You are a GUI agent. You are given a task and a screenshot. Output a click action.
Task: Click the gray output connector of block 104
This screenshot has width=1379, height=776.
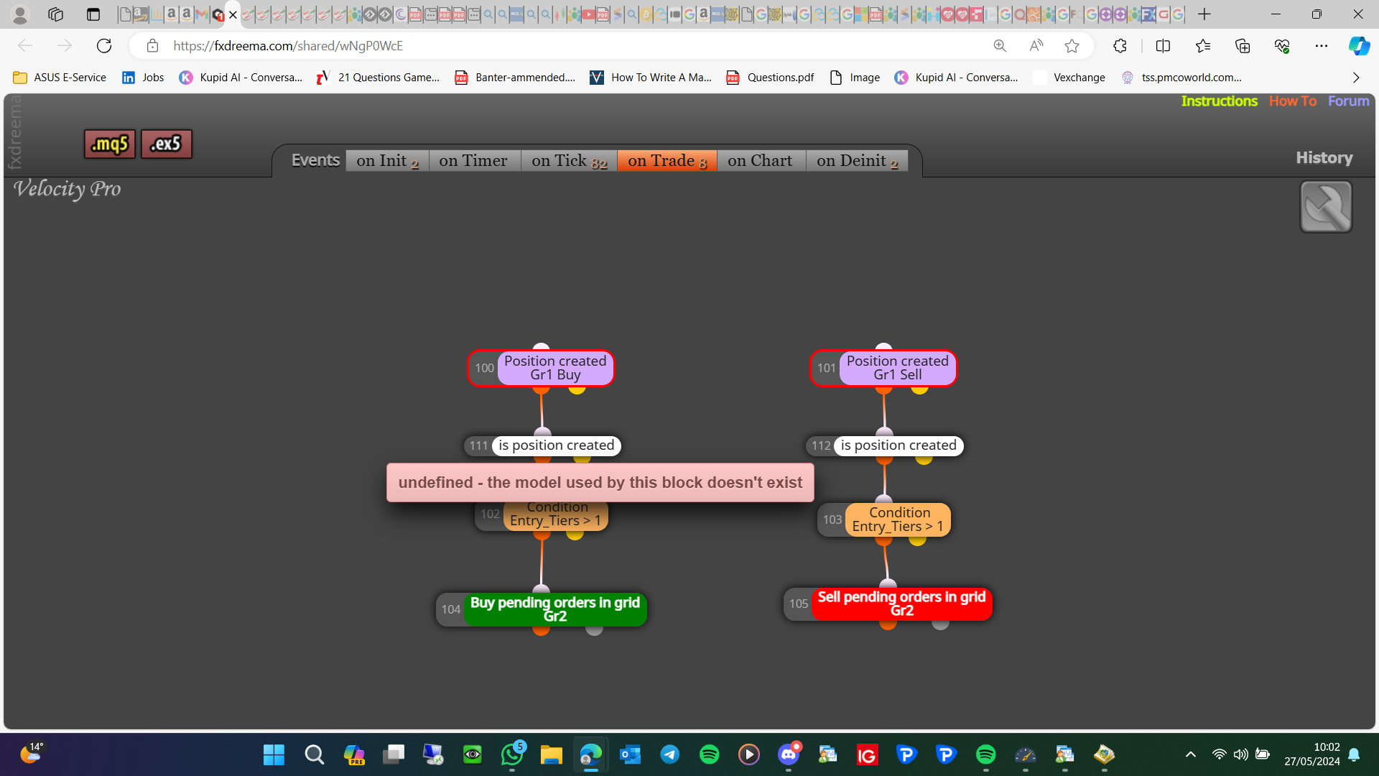coord(594,630)
